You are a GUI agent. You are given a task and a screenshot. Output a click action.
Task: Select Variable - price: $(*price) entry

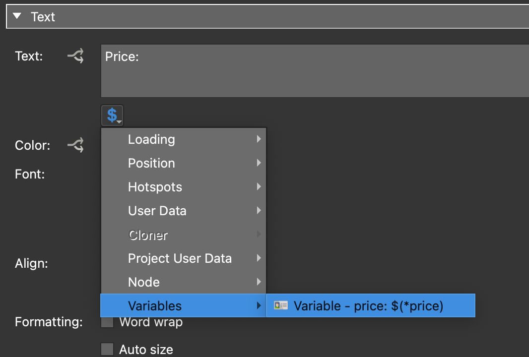[370, 305]
